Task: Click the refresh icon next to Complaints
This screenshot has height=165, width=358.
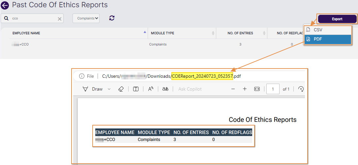Action: [x=112, y=18]
